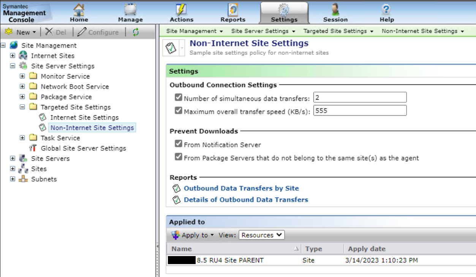Collapse the Targeted Site Settings folder
Screen dimensions: 476x277
pos(22,107)
